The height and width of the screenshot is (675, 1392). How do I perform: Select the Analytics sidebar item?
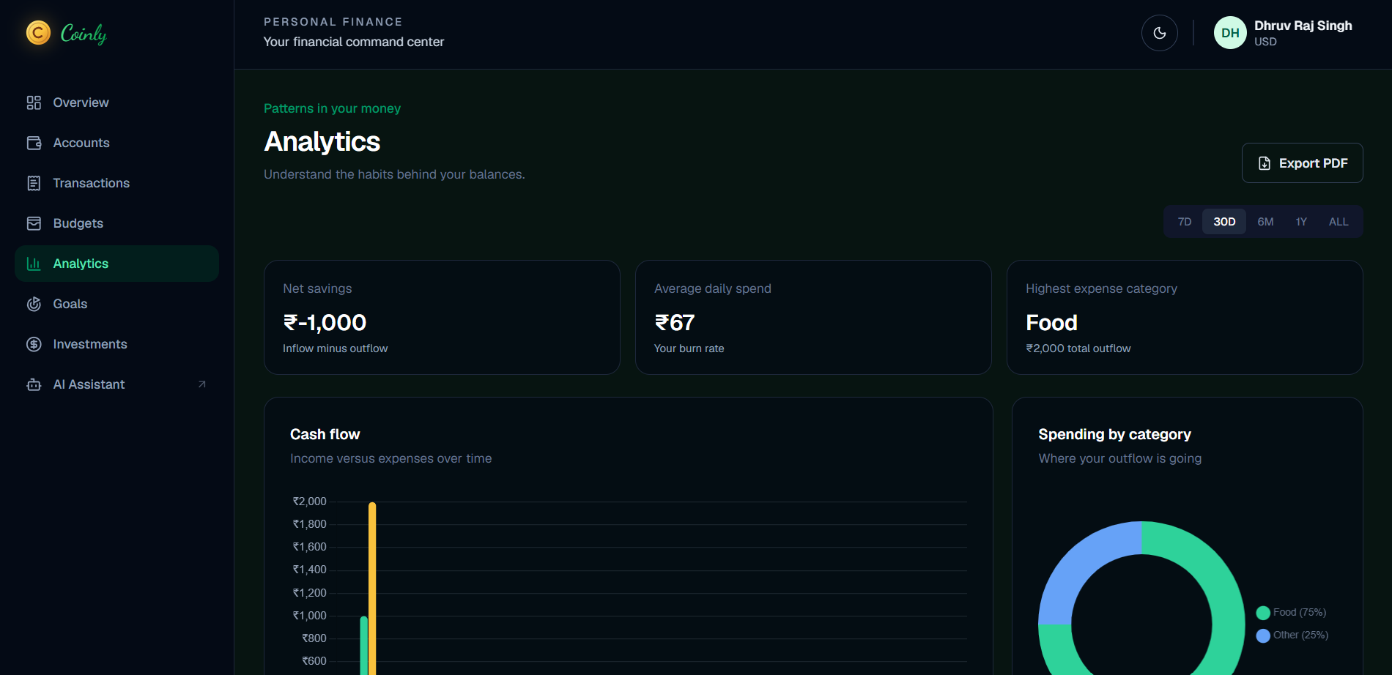click(116, 264)
